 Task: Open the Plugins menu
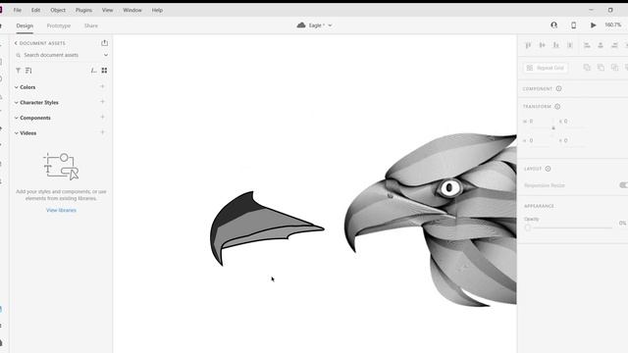tap(83, 10)
